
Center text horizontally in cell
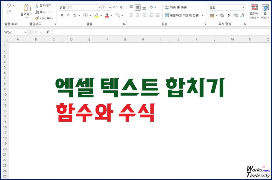tap(138, 15)
